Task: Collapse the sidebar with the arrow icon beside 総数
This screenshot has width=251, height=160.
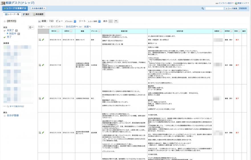Action: [x=39, y=21]
